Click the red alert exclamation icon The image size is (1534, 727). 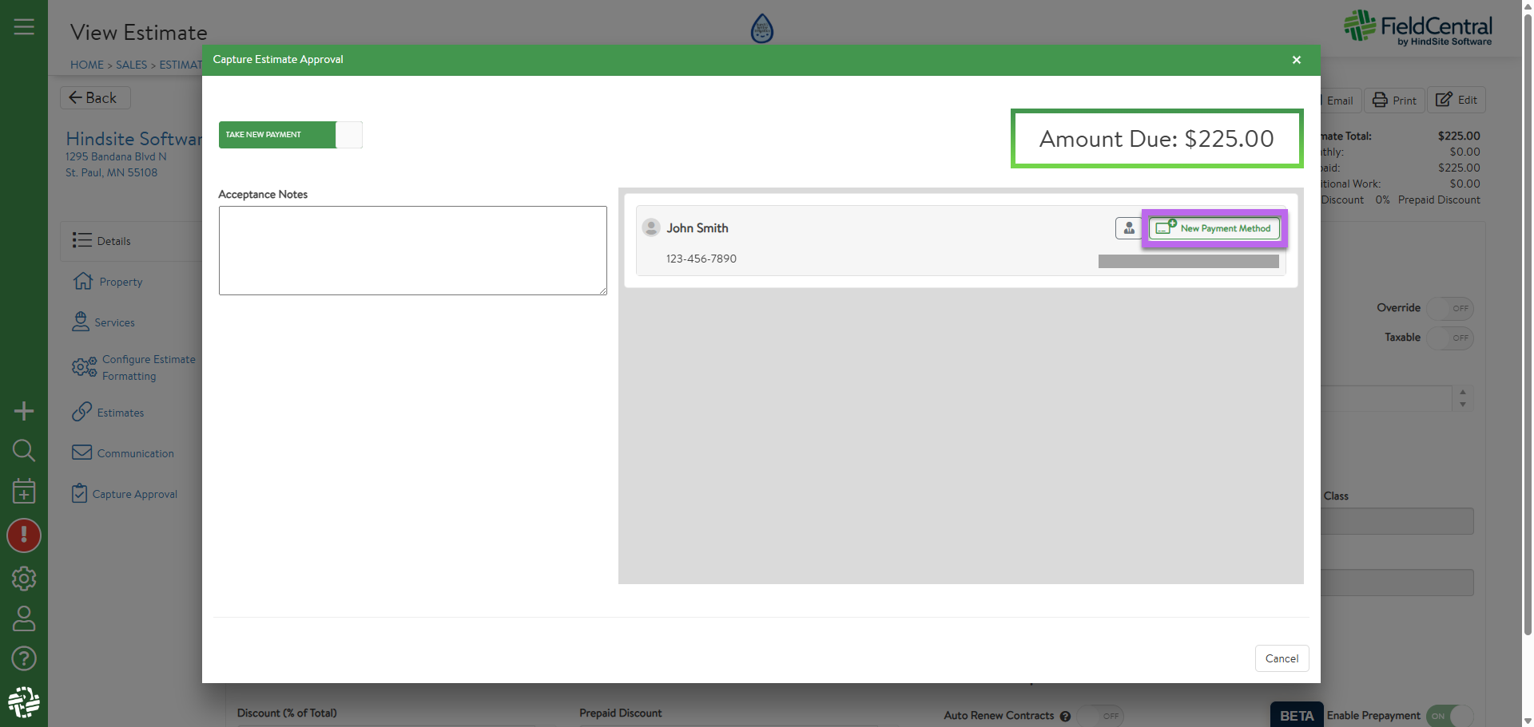click(24, 535)
